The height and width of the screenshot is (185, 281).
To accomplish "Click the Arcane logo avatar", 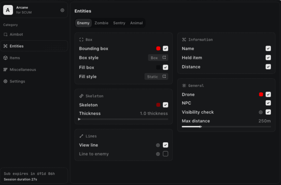I will pyautogui.click(x=8, y=10).
